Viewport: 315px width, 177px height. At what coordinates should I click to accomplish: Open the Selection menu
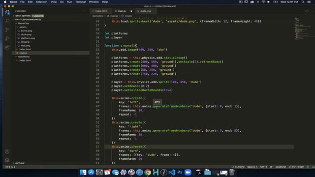41,2
